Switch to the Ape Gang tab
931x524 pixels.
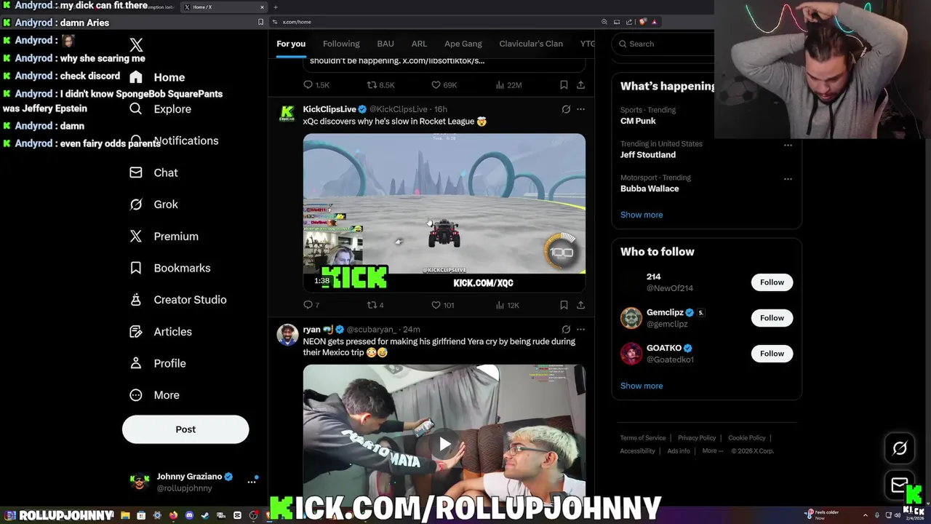463,44
